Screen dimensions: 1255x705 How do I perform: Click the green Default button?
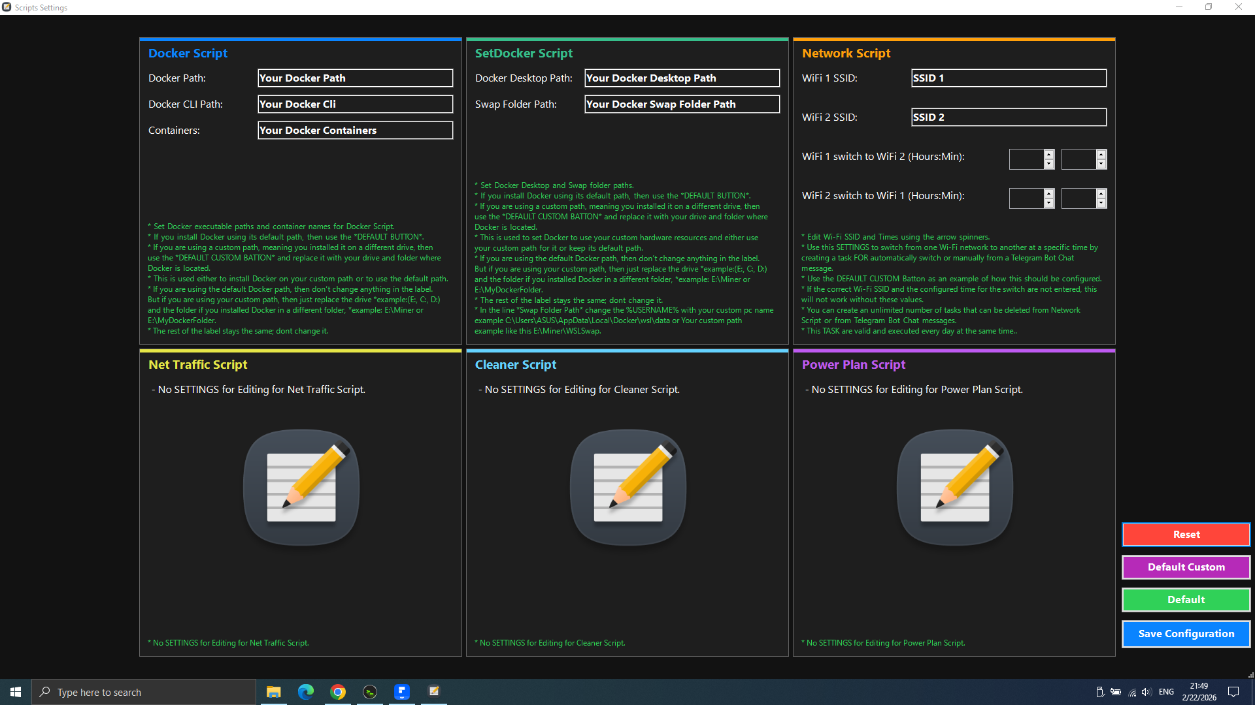[1186, 599]
